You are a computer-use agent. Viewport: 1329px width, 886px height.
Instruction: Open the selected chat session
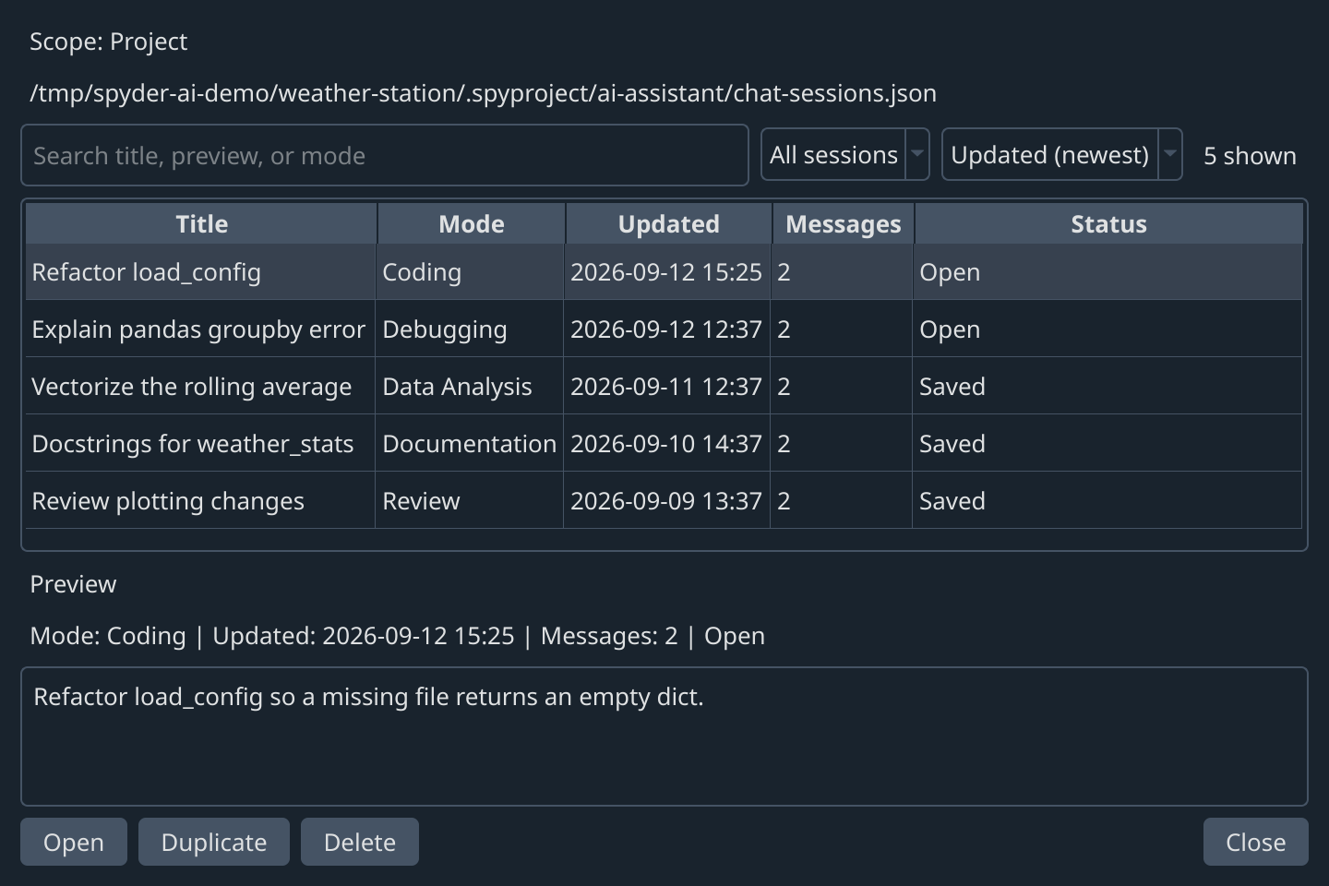click(74, 842)
